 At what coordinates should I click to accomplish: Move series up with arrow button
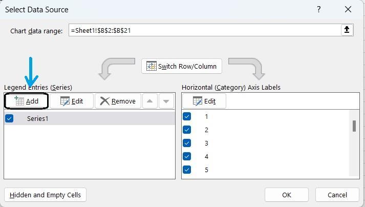click(x=149, y=101)
